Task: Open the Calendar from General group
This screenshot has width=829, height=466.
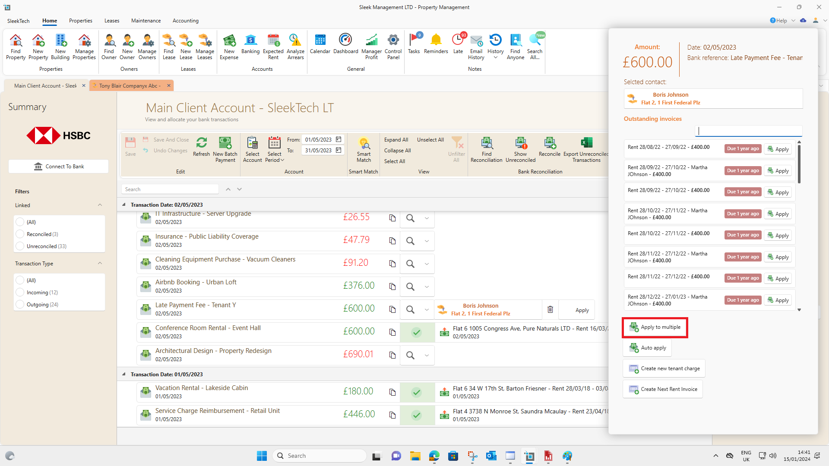Action: (x=320, y=43)
